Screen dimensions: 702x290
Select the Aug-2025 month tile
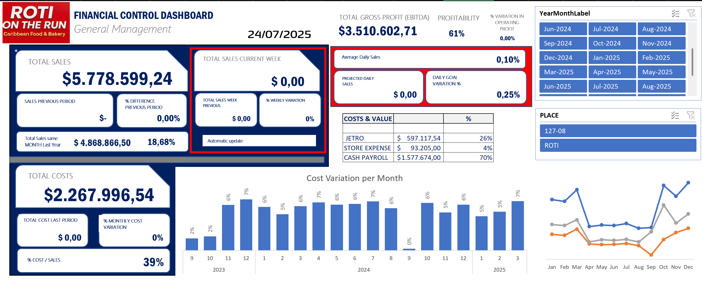click(662, 86)
